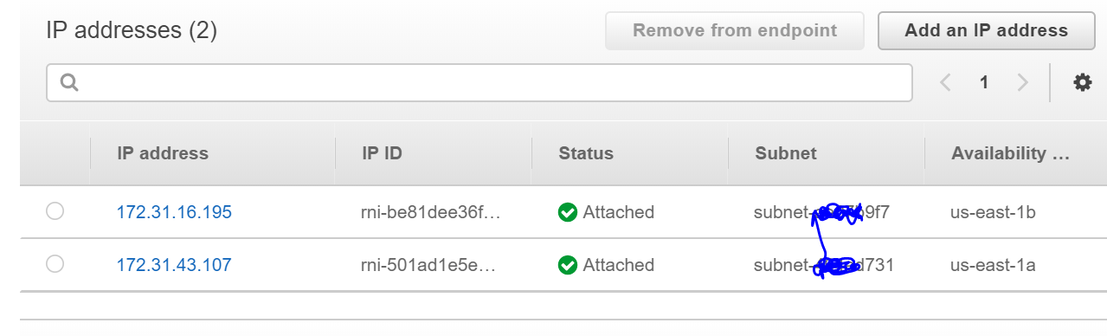Sort by Subnet column header
Screen dimensions: 1107x336
pos(786,153)
